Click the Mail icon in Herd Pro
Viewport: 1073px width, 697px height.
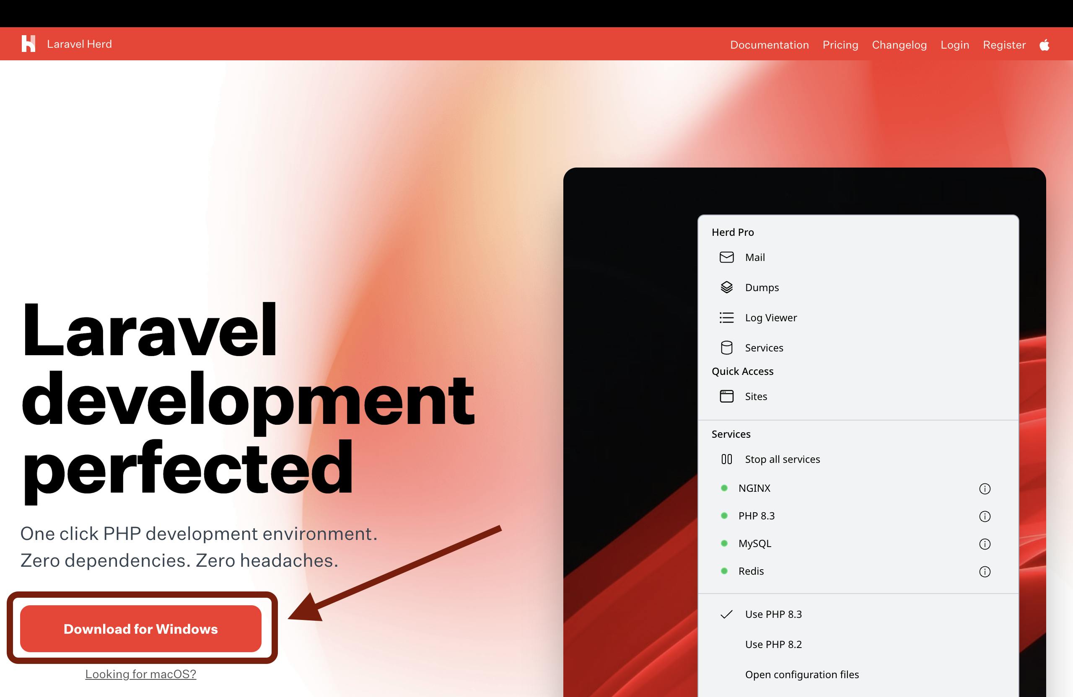(x=726, y=256)
